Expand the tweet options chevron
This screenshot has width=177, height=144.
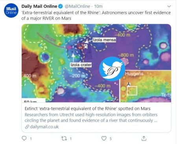[169, 6]
